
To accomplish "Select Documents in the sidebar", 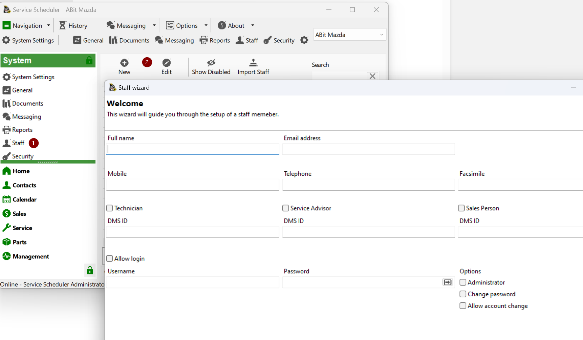I will point(23,103).
